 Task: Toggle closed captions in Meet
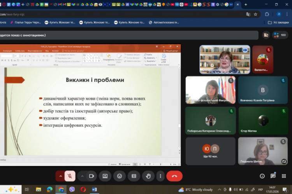coord(134,176)
